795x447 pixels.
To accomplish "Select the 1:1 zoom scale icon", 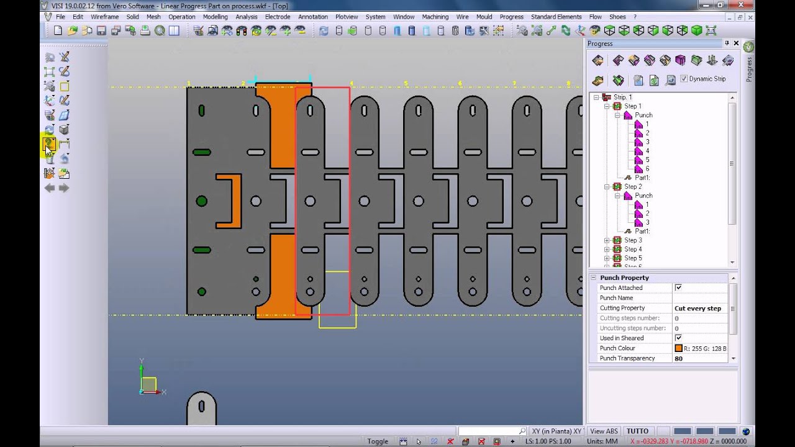I will pos(711,30).
